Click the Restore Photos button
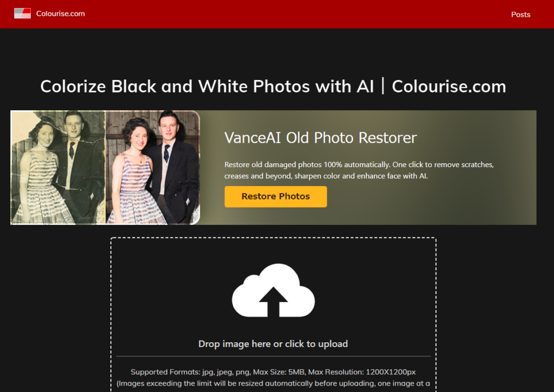The width and height of the screenshot is (554, 392). 275,196
